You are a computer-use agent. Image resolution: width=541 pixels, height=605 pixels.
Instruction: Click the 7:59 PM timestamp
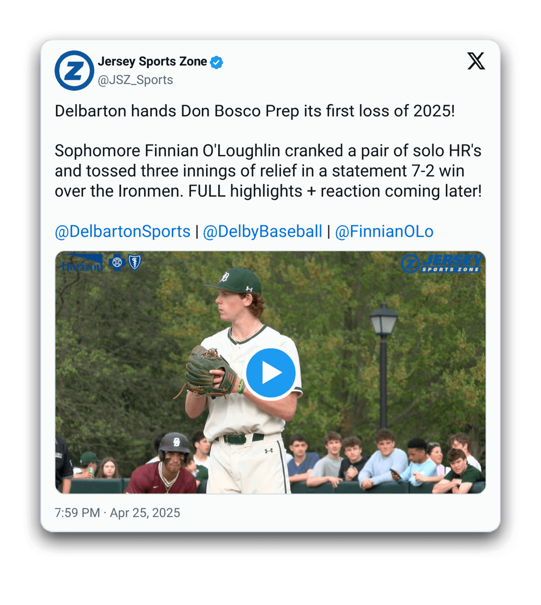click(x=77, y=513)
